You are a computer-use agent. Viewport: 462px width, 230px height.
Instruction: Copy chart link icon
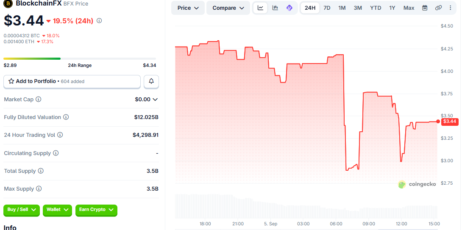point(438,8)
